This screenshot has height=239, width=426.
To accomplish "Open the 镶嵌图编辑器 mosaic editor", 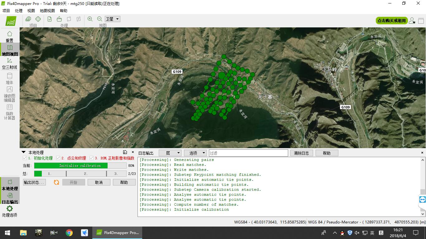I will coord(10,94).
